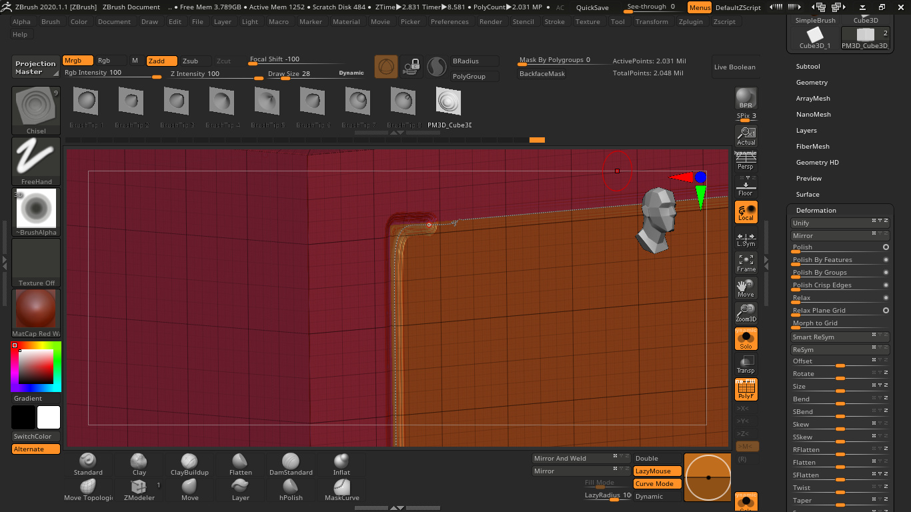Expand the FiberMesh section
Screen dimensions: 911x512
[x=813, y=147]
